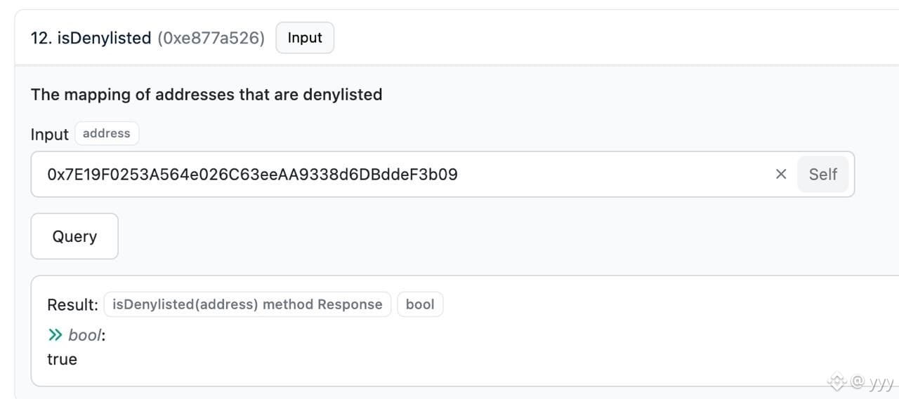
Task: Click the Self button
Action: (822, 174)
